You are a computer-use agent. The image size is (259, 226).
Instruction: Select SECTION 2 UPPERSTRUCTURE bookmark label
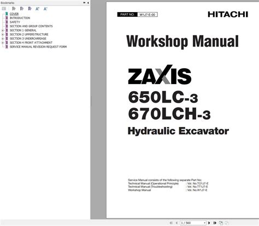point(29,34)
